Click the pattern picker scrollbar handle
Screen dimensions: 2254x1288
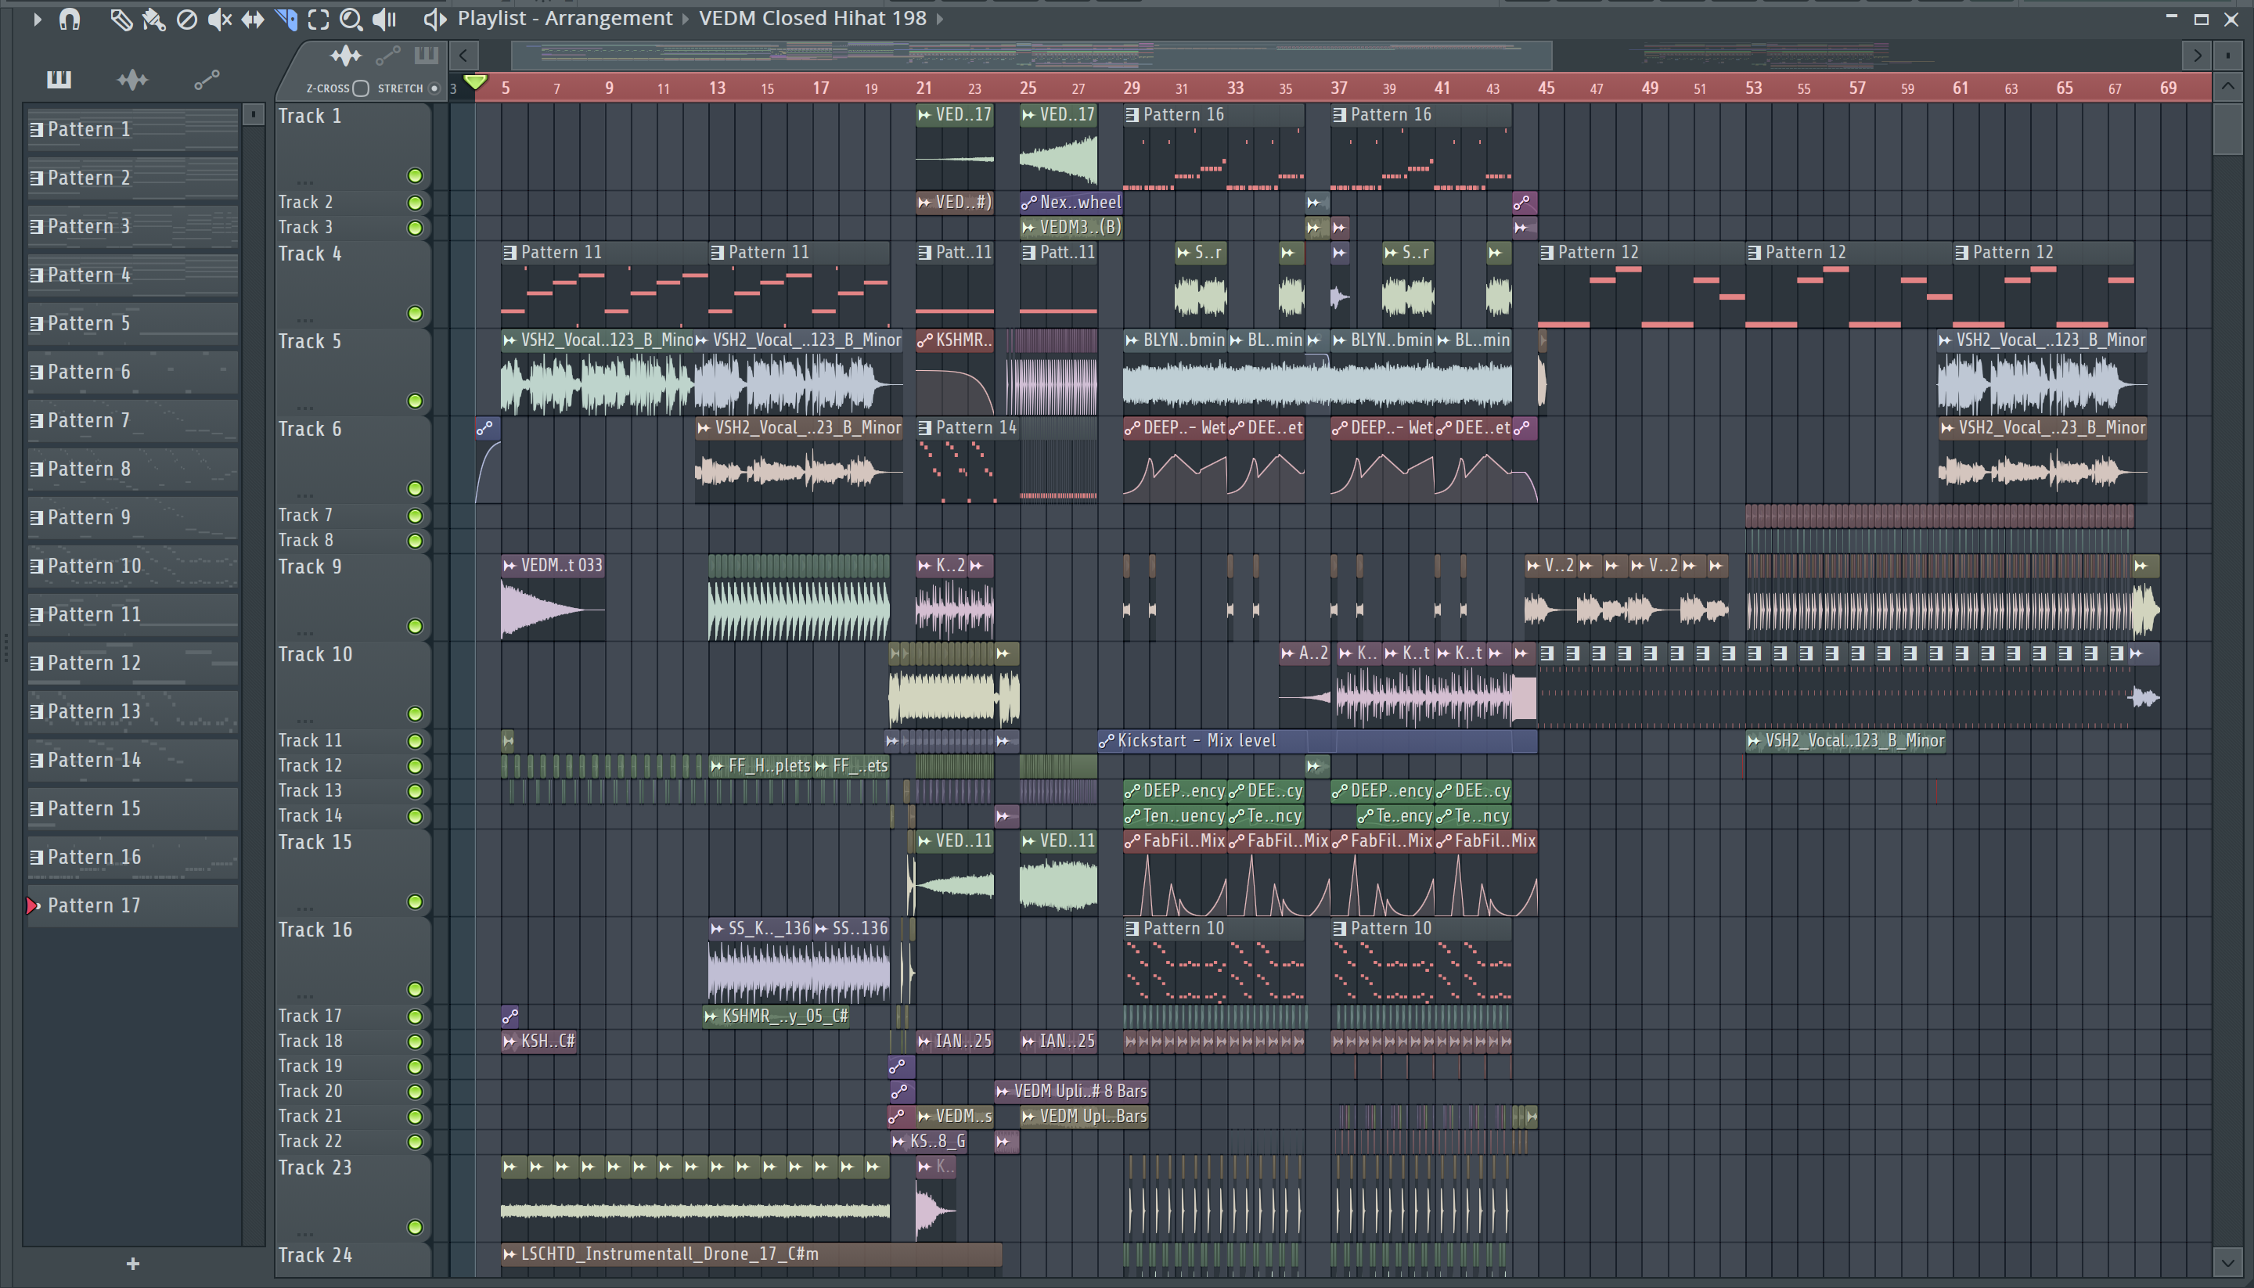254,114
